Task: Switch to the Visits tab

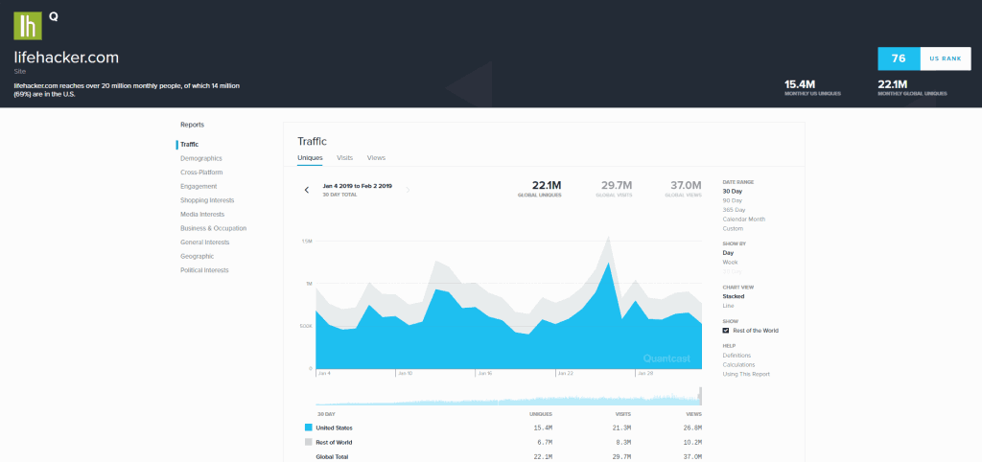Action: click(344, 158)
